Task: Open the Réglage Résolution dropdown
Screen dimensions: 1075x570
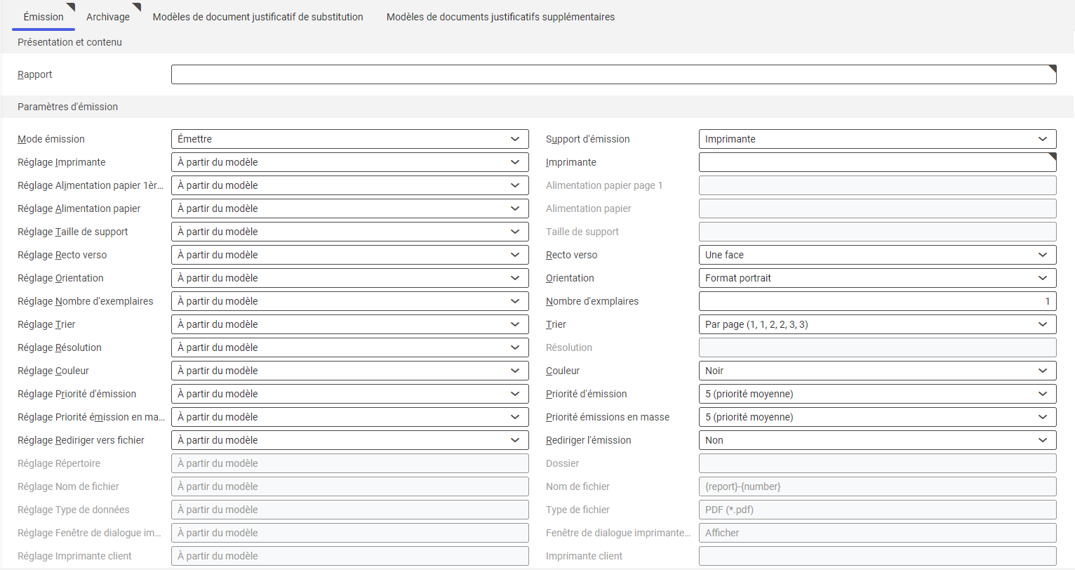Action: 350,347
